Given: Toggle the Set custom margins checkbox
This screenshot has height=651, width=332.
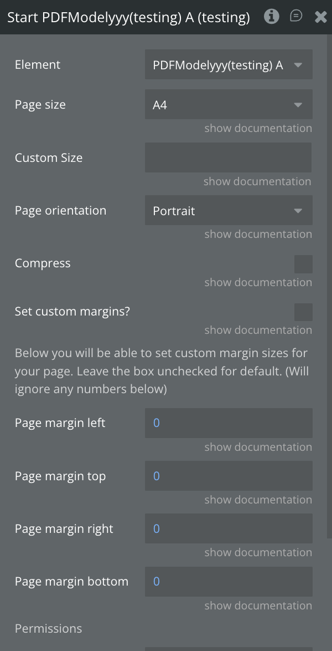Looking at the screenshot, I should pos(303,312).
